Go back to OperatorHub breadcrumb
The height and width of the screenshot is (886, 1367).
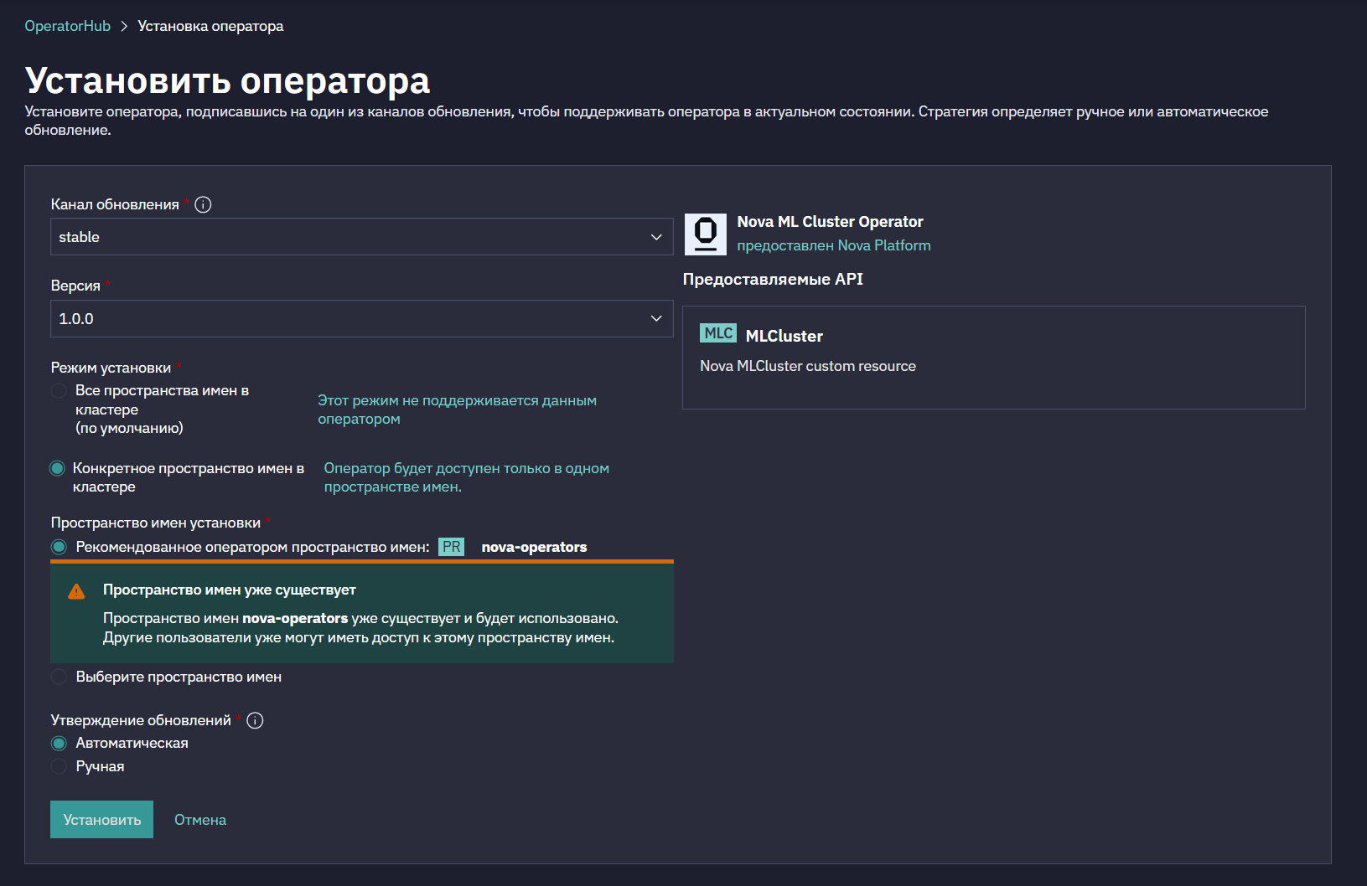68,26
